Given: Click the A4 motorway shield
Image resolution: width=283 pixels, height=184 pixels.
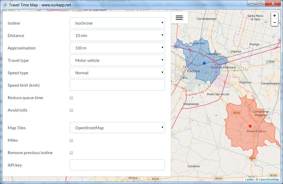Looking at the screenshot, I should 176,47.
